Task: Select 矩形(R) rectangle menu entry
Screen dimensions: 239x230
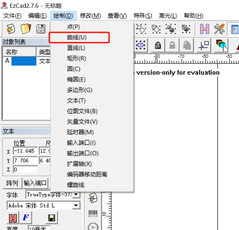Action: click(x=92, y=58)
